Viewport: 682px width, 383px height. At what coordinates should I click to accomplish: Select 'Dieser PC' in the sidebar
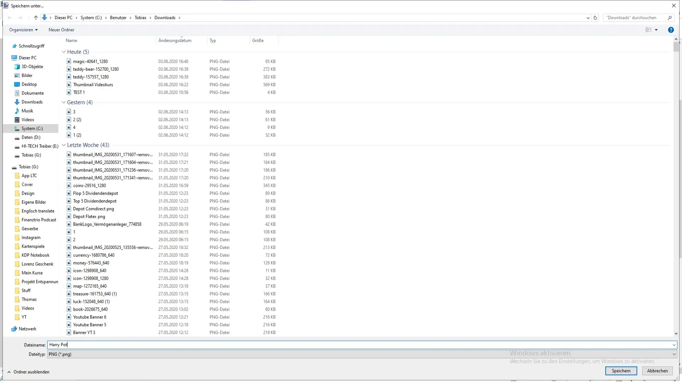(27, 57)
